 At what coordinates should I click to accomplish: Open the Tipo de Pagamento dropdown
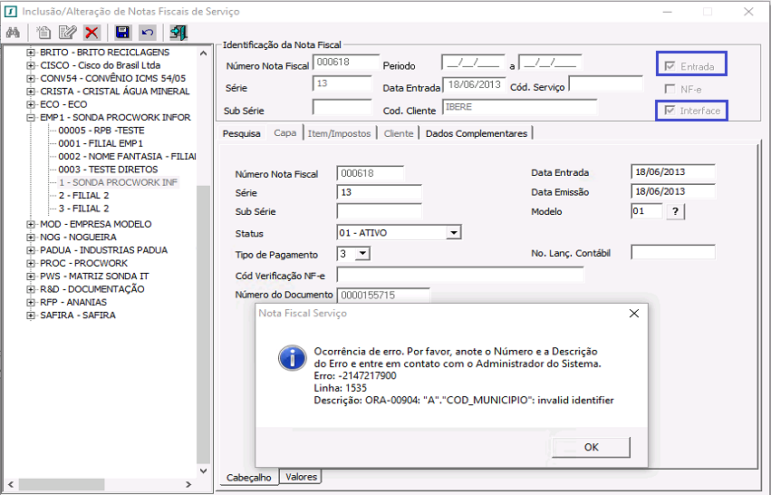tap(363, 254)
